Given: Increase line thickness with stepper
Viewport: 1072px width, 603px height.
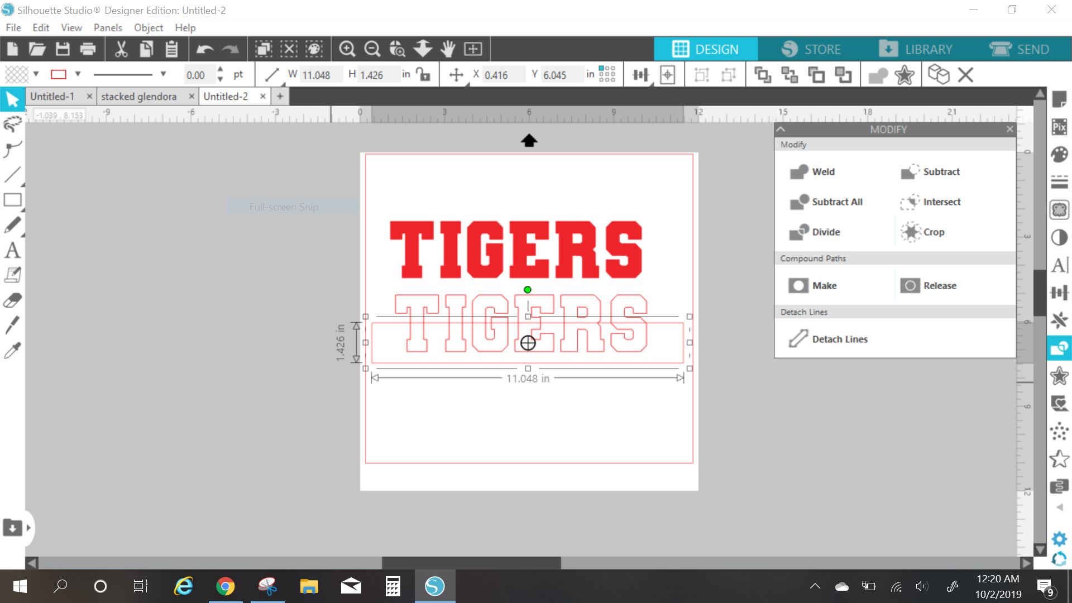Looking at the screenshot, I should 220,70.
